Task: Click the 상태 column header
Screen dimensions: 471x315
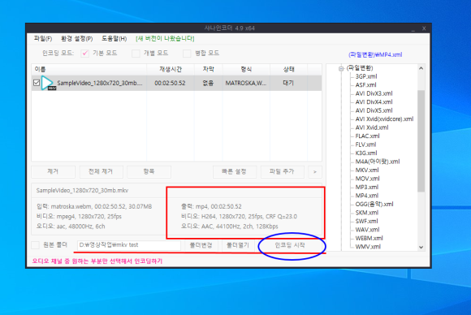Action: [288, 69]
